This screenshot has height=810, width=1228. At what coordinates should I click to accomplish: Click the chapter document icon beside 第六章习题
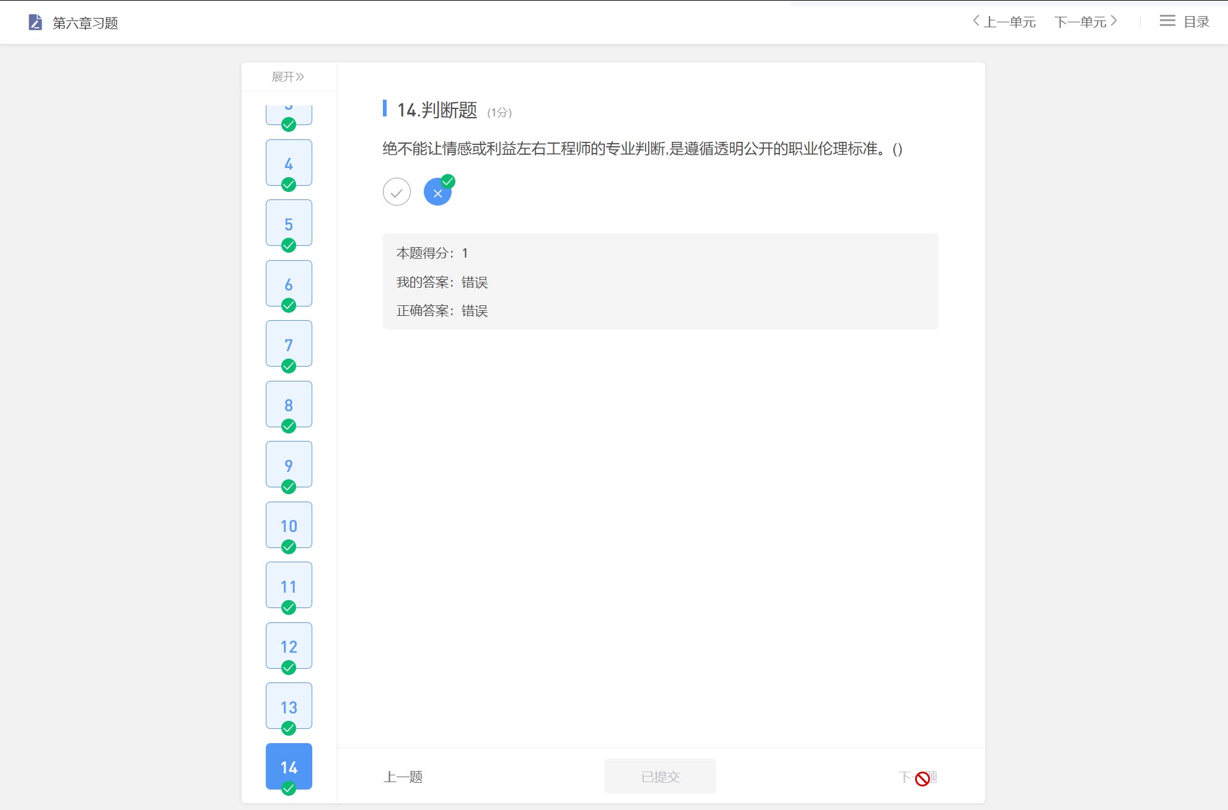point(35,22)
